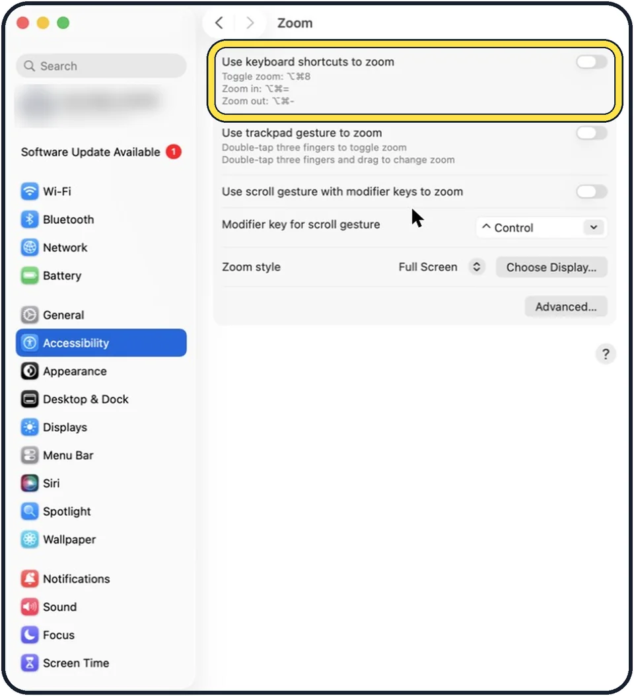Enable keyboard shortcuts to zoom toggle
Viewport: 634px width, 696px height.
(x=591, y=62)
